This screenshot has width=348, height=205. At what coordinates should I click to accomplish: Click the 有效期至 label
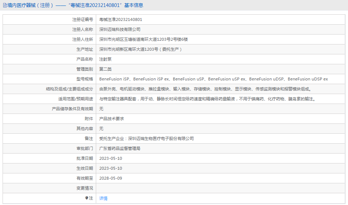pyautogui.click(x=84, y=178)
